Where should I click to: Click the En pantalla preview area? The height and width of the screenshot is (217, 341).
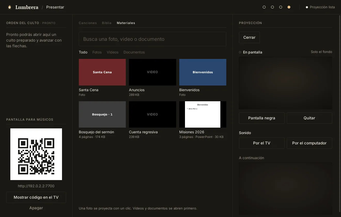pyautogui.click(x=285, y=83)
